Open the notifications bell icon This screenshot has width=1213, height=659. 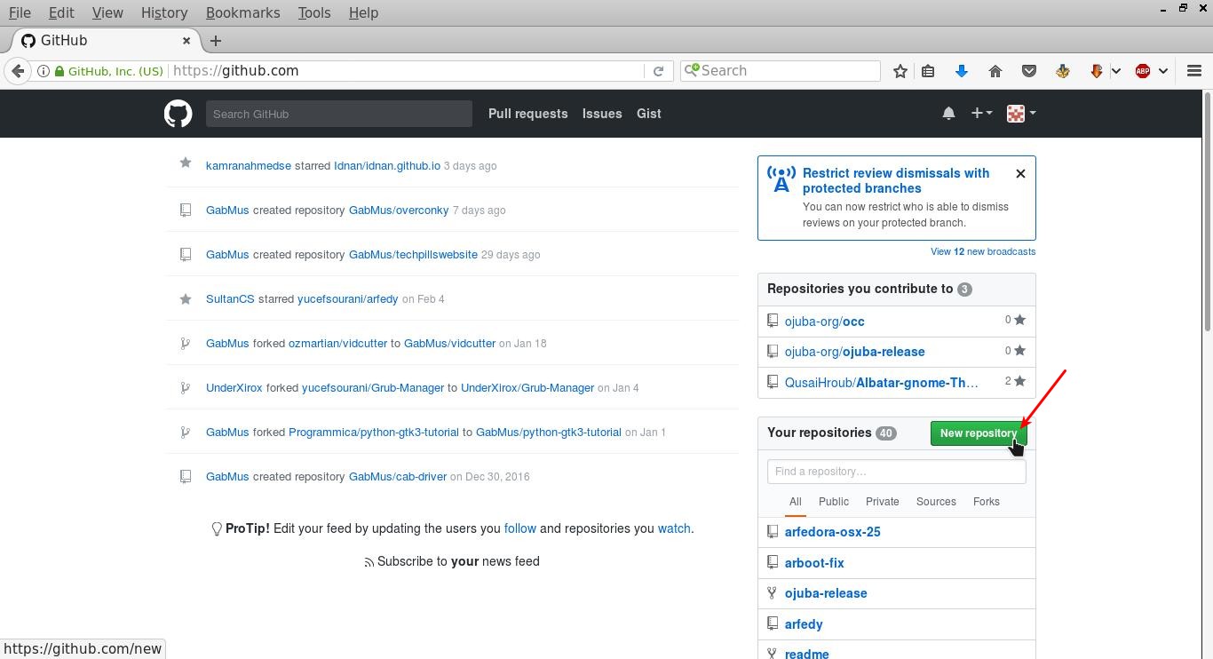pos(948,114)
